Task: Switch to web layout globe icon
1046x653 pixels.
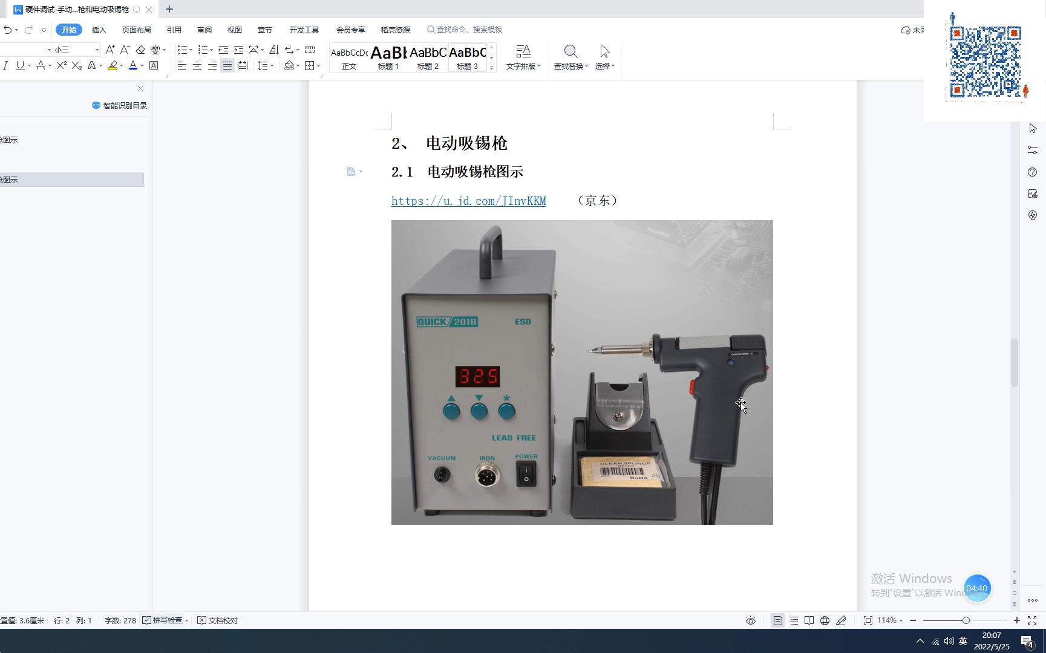Action: pos(825,620)
